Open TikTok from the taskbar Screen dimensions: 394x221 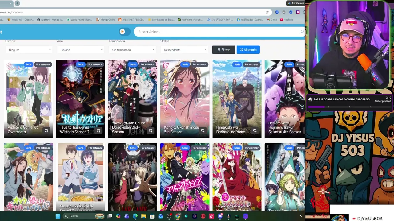pos(211,216)
